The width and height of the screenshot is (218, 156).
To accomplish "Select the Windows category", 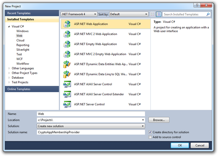I will click(23, 31).
